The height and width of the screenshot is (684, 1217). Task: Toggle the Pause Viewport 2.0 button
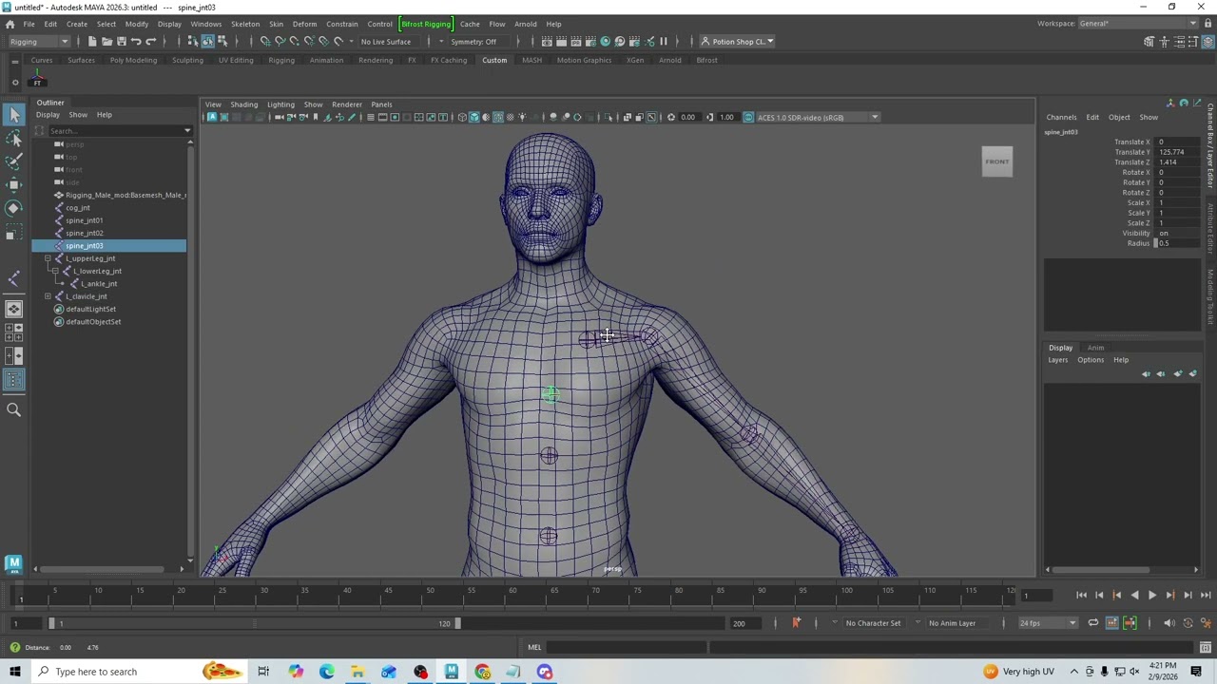tap(664, 41)
